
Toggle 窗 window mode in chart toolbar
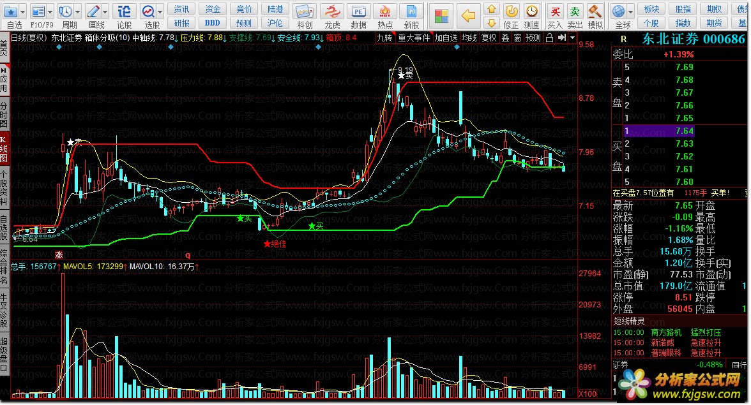517,38
